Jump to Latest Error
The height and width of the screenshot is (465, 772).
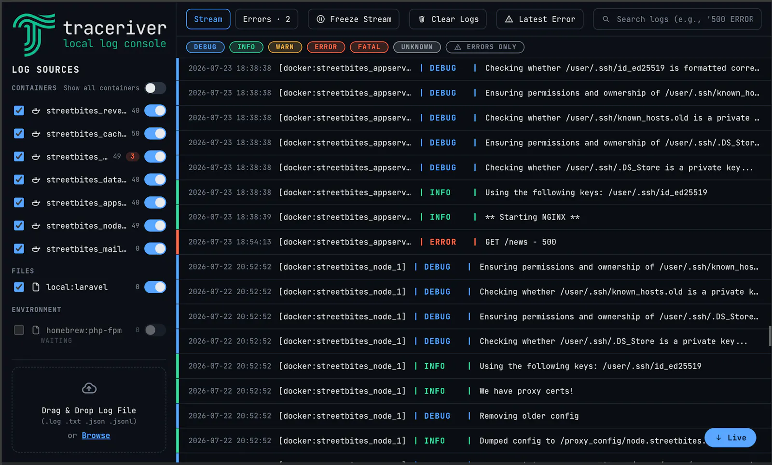tap(540, 19)
